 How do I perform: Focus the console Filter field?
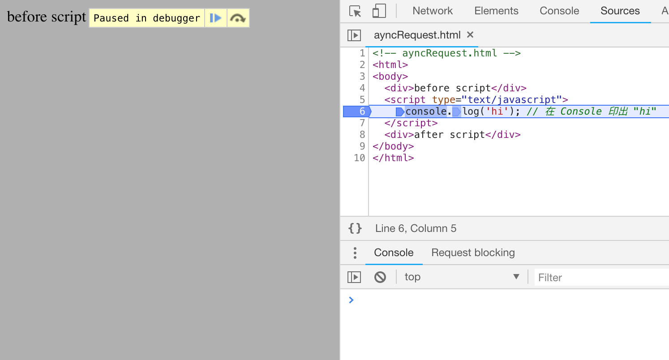tap(600, 278)
